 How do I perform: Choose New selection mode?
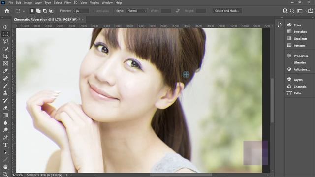coord(32,11)
